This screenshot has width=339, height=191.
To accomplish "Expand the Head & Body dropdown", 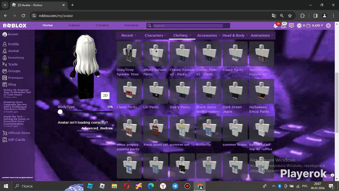I will 235,35.
